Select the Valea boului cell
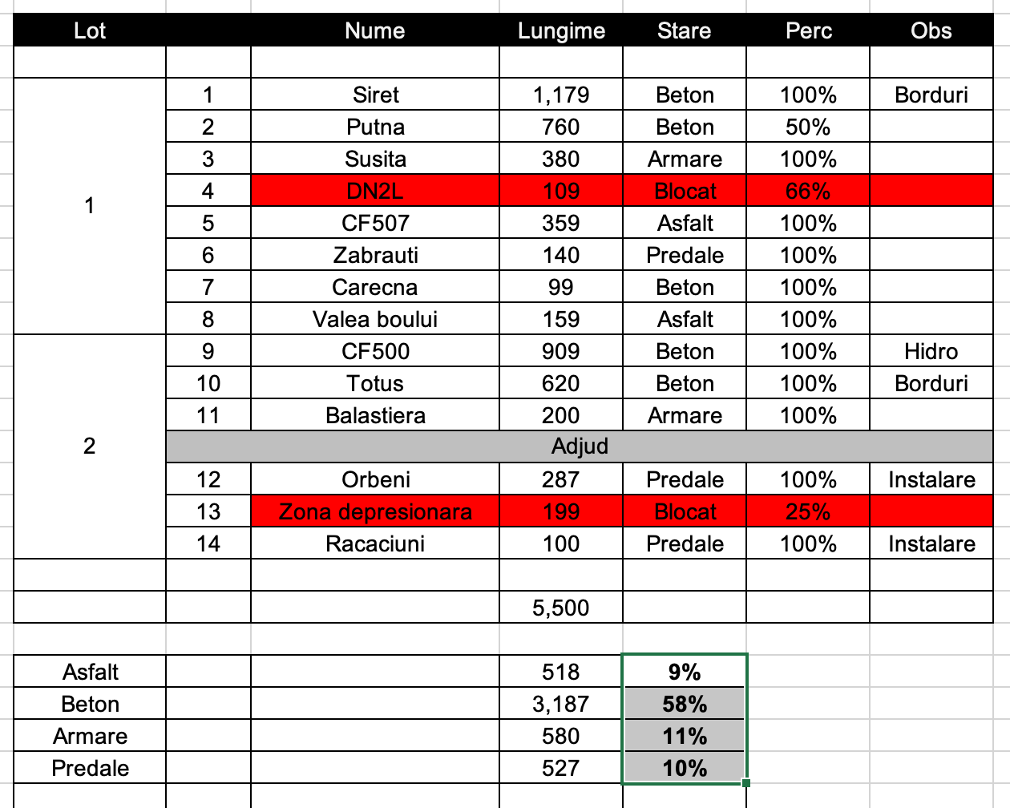Screen dimensions: 1010x808 click(375, 319)
